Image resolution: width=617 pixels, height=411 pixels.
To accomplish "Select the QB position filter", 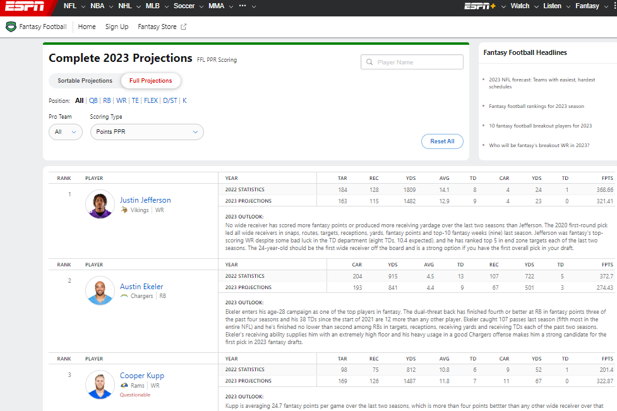I will 93,100.
